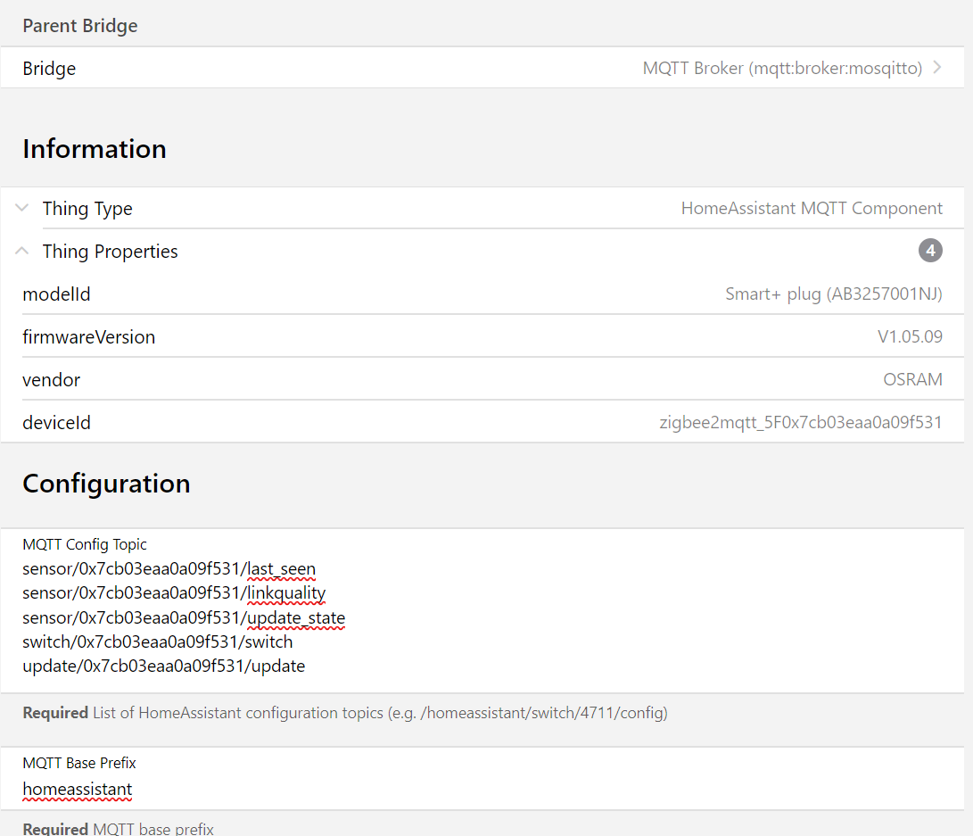
Task: Expand the Thing Type chevron
Action: pos(22,208)
